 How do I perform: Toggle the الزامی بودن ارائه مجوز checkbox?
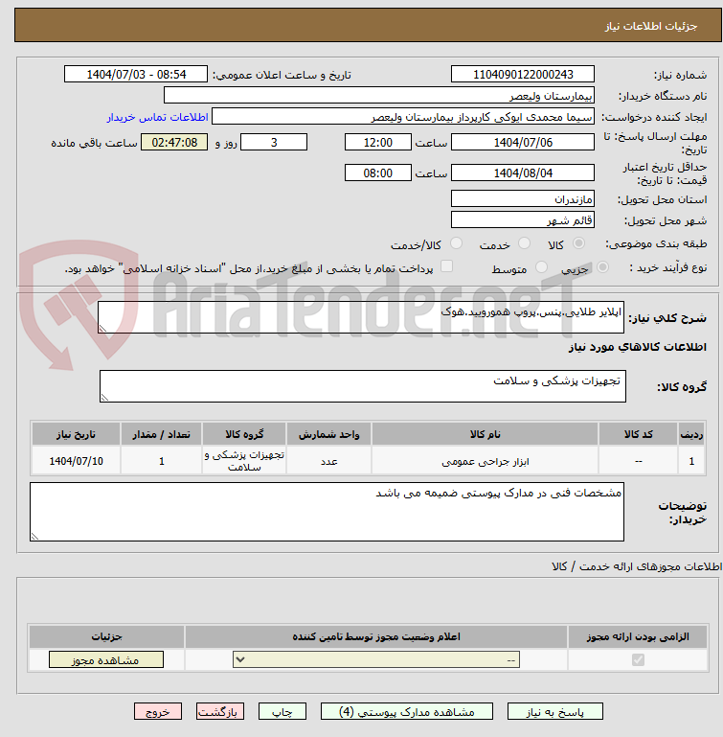638,660
